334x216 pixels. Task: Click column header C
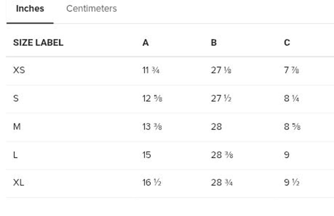[287, 43]
